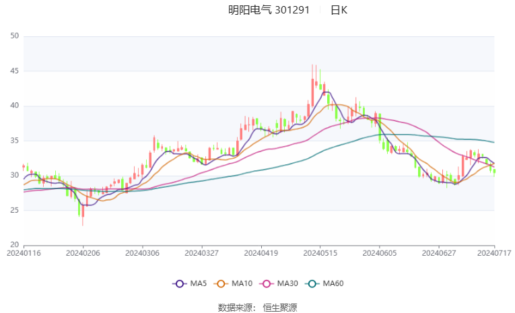Click y-axis value 45
Viewport: 515px width, 313px height.
[14, 71]
